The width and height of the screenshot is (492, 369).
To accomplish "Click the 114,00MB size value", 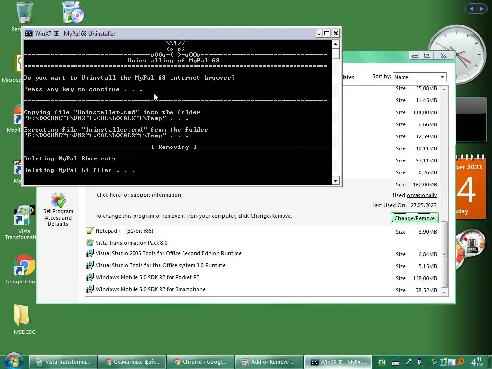I will (x=425, y=112).
